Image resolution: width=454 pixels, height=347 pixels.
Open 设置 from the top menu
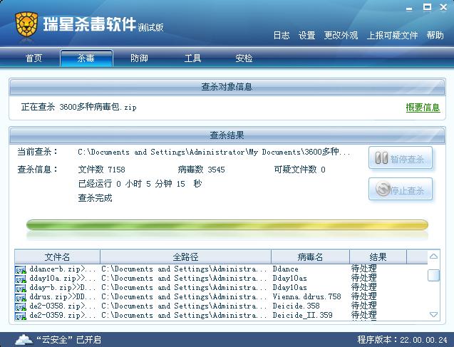pyautogui.click(x=306, y=36)
